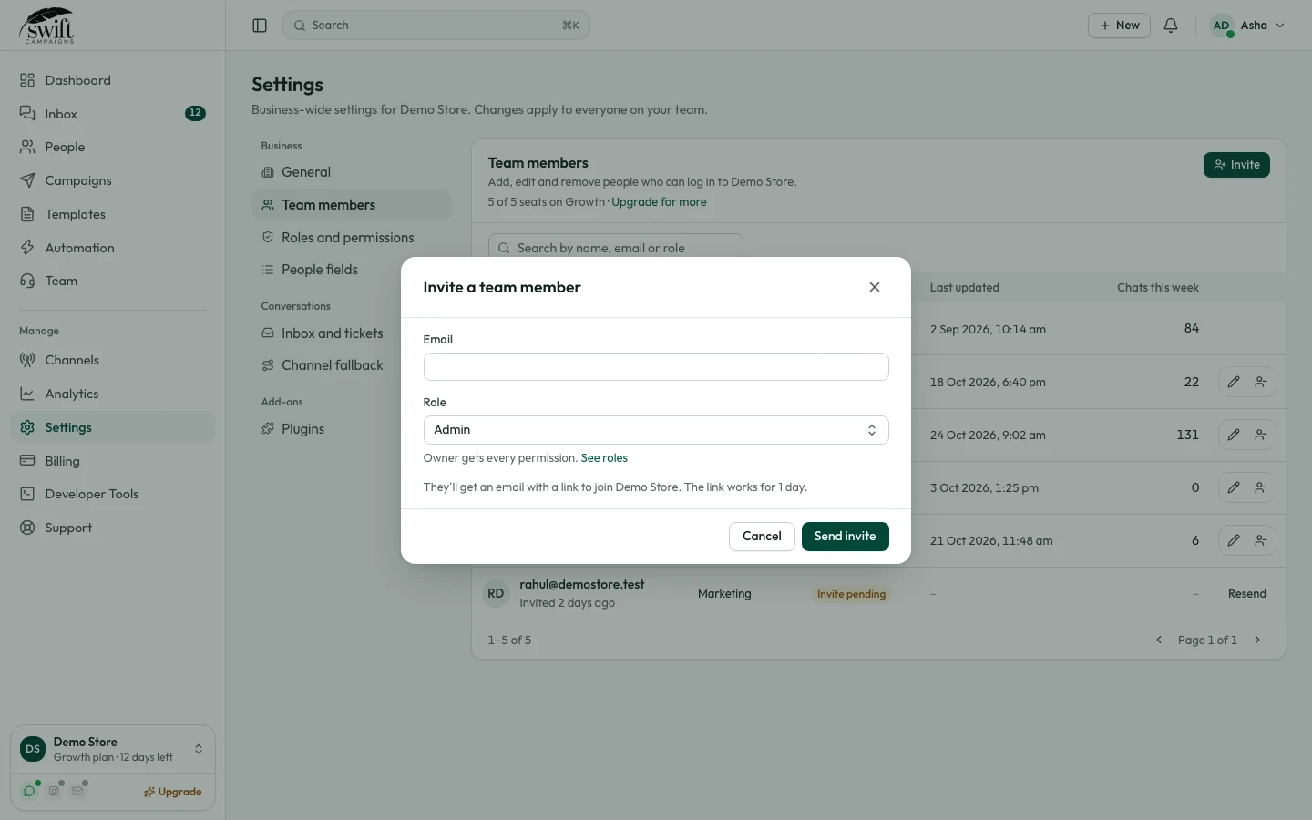Go to People in the sidebar
Viewport: 1312px width, 820px height.
coord(113,147)
